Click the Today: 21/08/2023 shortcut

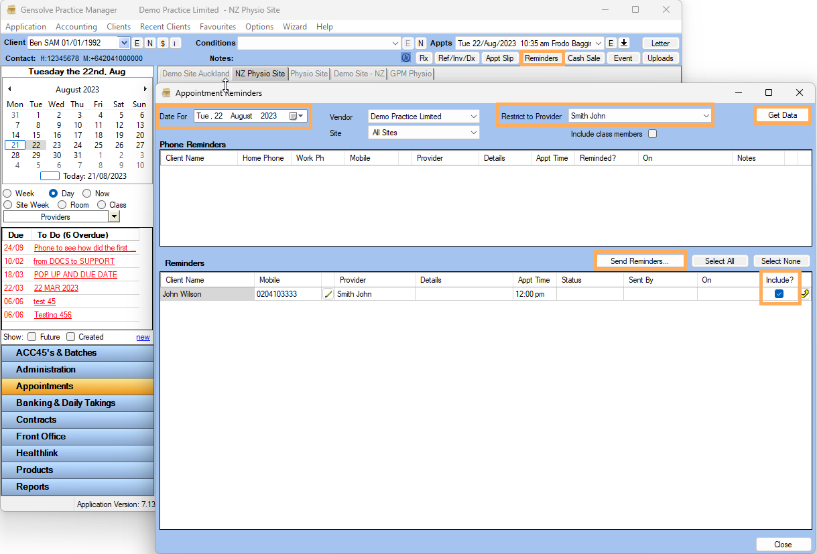coord(84,176)
